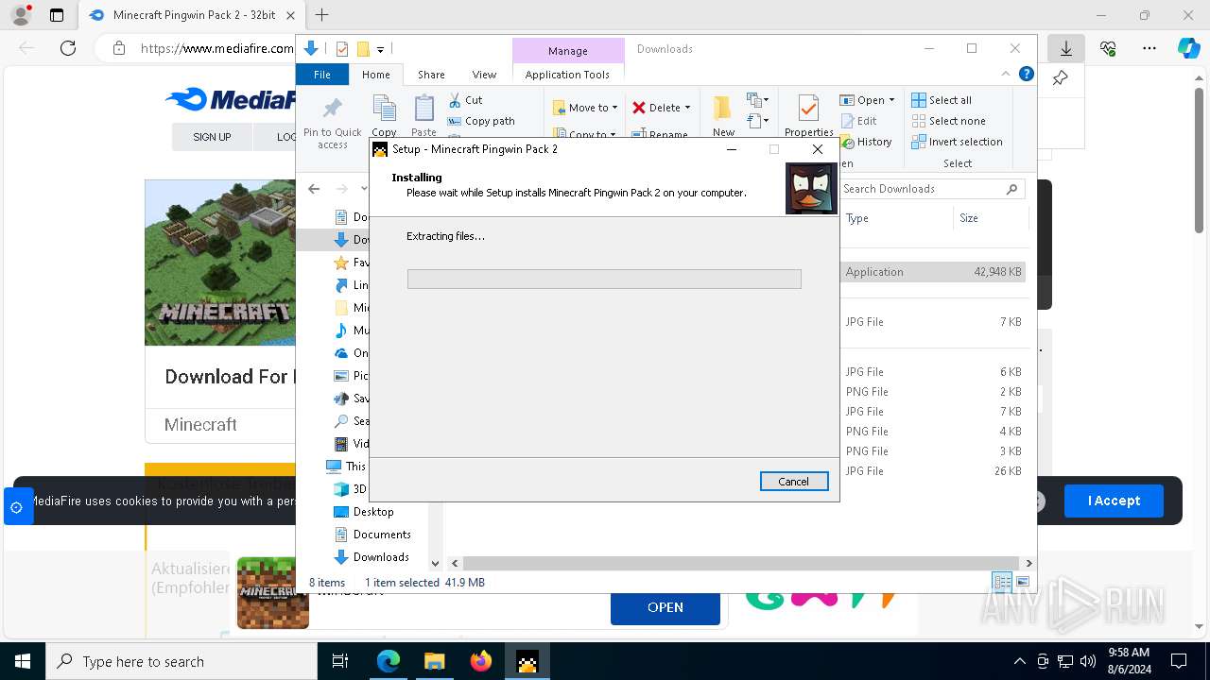
Task: Click the Size column header
Action: [989, 218]
